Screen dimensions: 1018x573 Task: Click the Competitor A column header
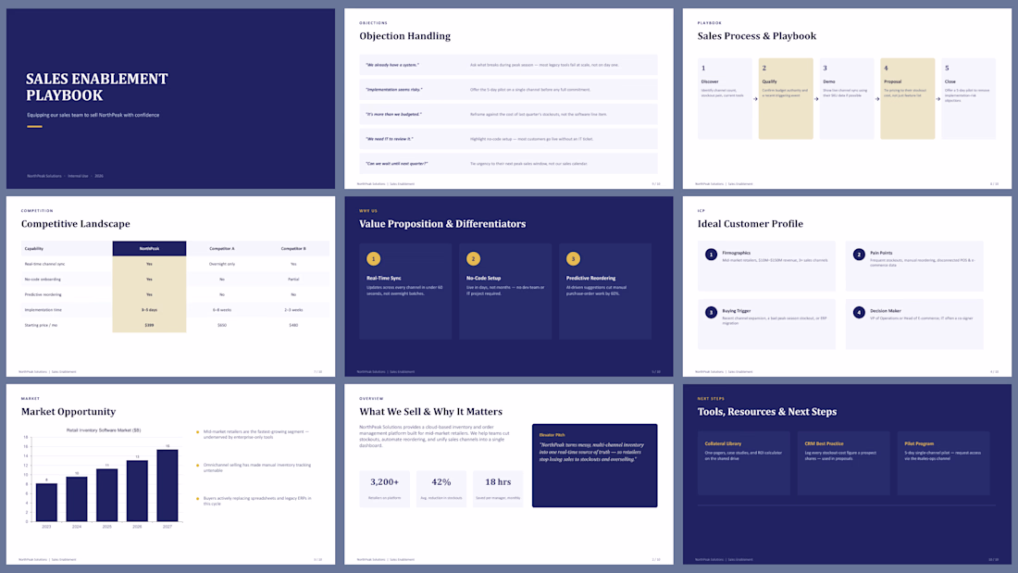[x=222, y=248]
